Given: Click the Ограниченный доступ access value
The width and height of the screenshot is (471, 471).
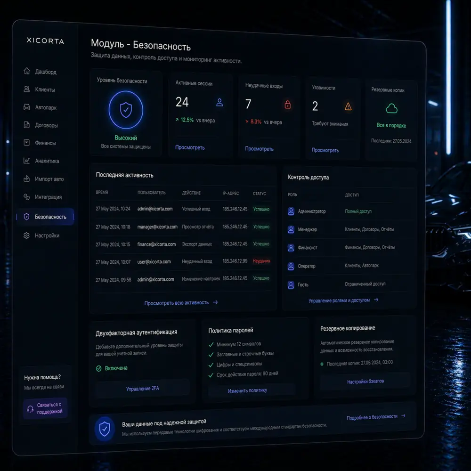Looking at the screenshot, I should (365, 284).
